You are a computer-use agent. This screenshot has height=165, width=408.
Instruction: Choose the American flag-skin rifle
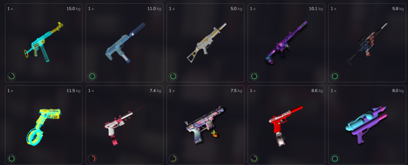click(367, 44)
